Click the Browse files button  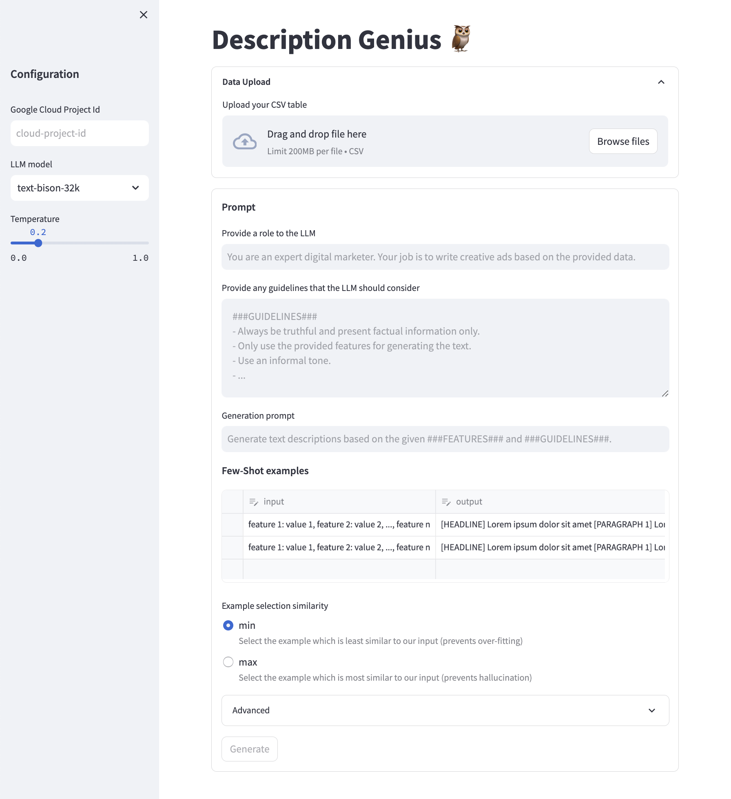[623, 142]
